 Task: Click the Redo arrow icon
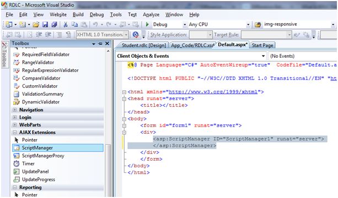tap(109, 25)
